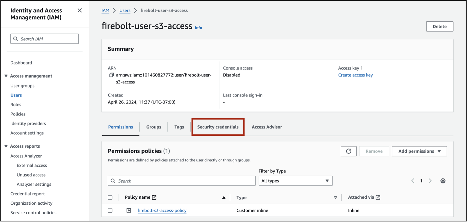Switch to the Tags tab
The width and height of the screenshot is (467, 222).
click(x=179, y=127)
